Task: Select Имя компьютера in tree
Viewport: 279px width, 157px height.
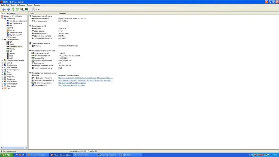Action: tap(16, 23)
